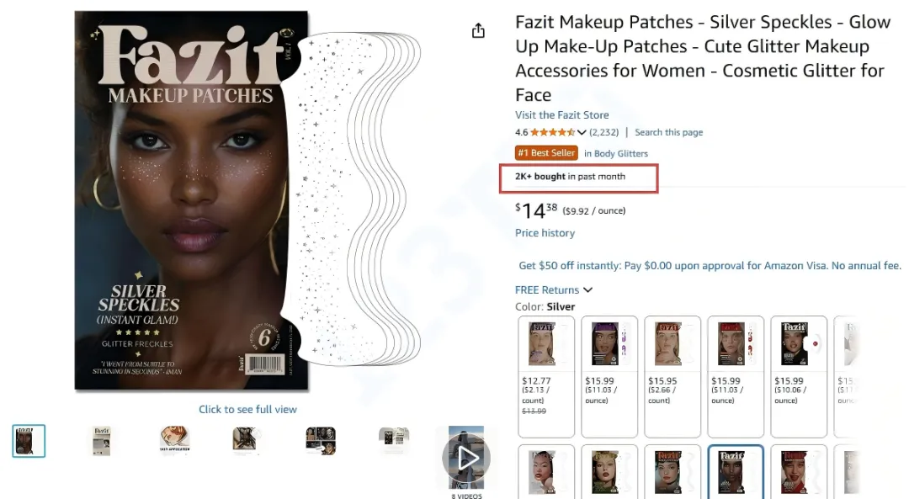The image size is (909, 499).
Task: Click to see full view link
Action: 247,410
